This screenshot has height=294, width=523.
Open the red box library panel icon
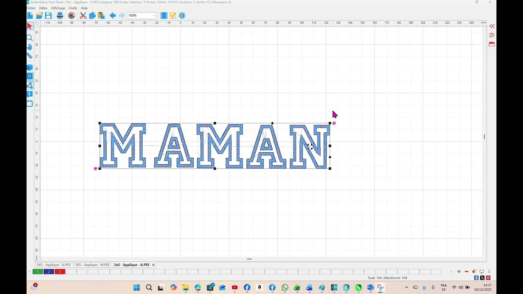pyautogui.click(x=492, y=44)
